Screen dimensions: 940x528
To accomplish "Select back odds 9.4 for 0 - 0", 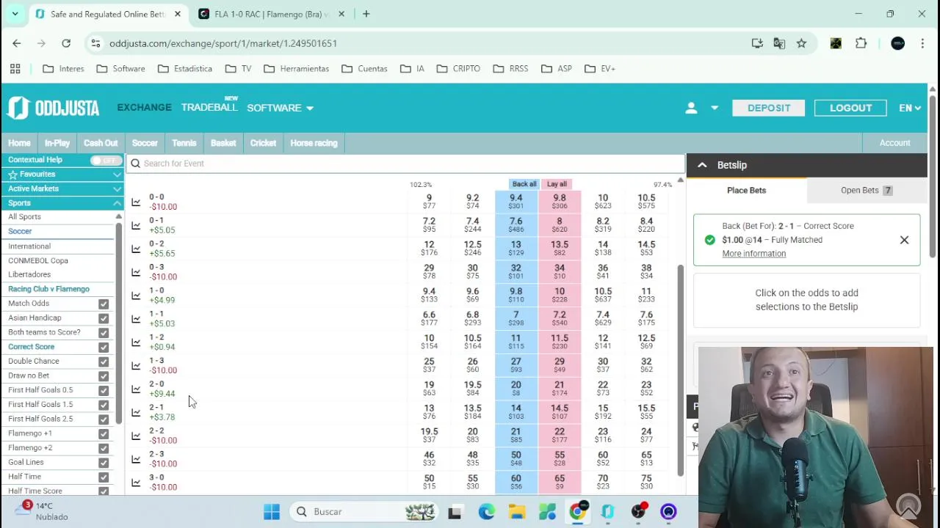I will pos(516,202).
